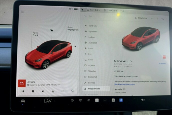Tap the VIN LRWYGCEK6MC122597 text

pos(126,76)
